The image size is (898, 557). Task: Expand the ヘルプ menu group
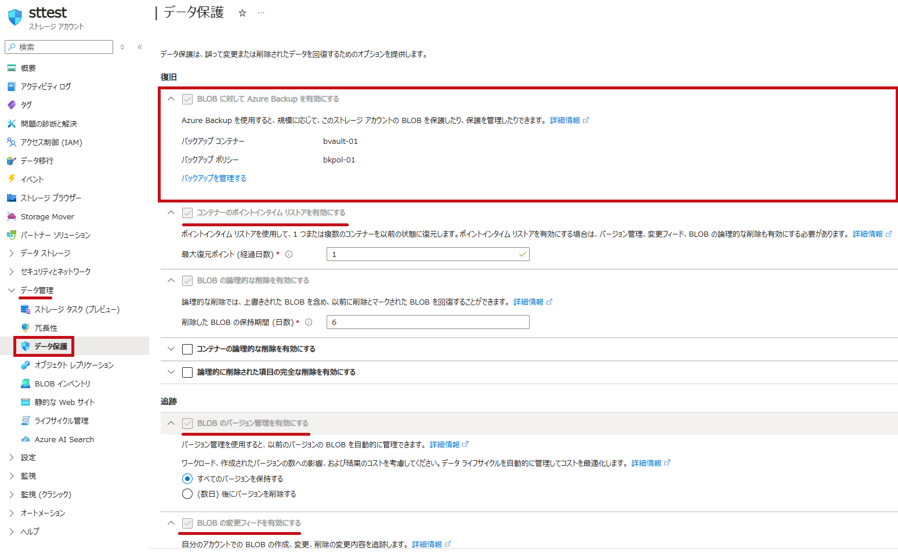(12, 532)
